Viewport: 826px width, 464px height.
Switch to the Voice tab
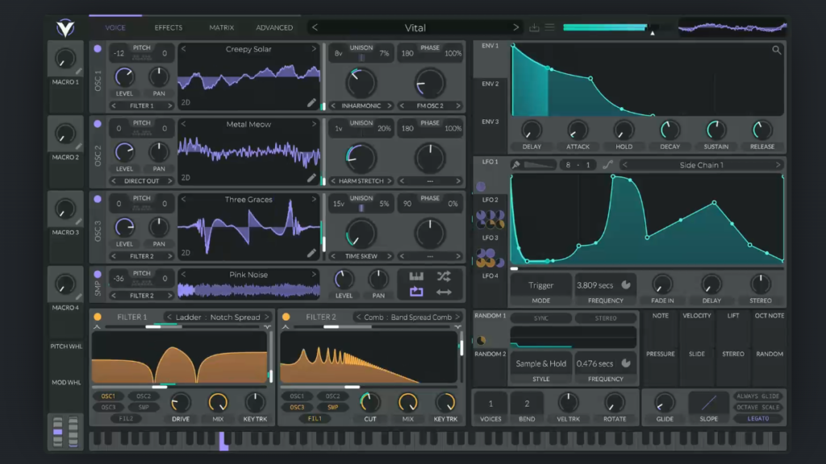(x=115, y=27)
